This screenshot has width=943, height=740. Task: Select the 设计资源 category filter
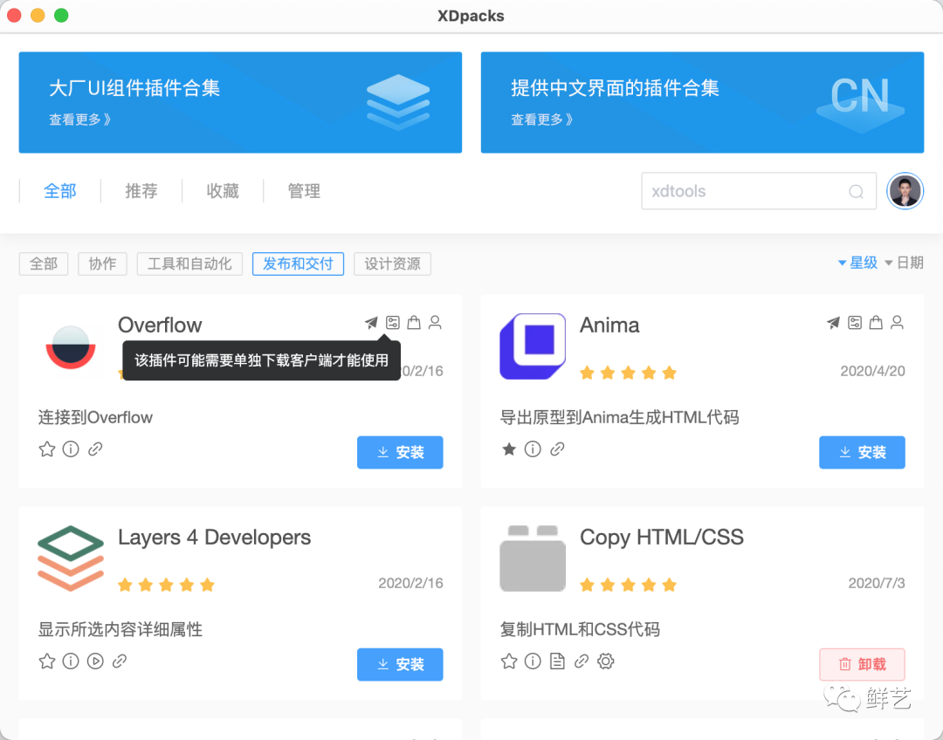(392, 264)
